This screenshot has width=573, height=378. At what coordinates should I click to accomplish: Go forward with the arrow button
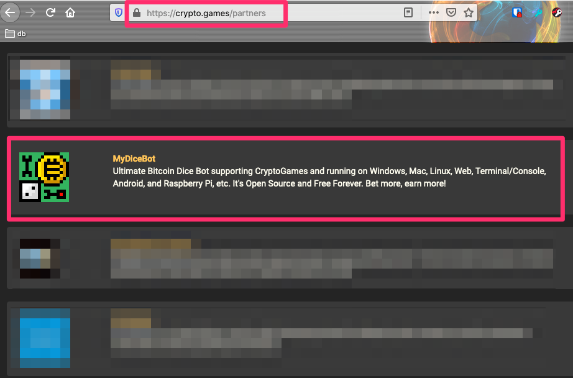30,13
